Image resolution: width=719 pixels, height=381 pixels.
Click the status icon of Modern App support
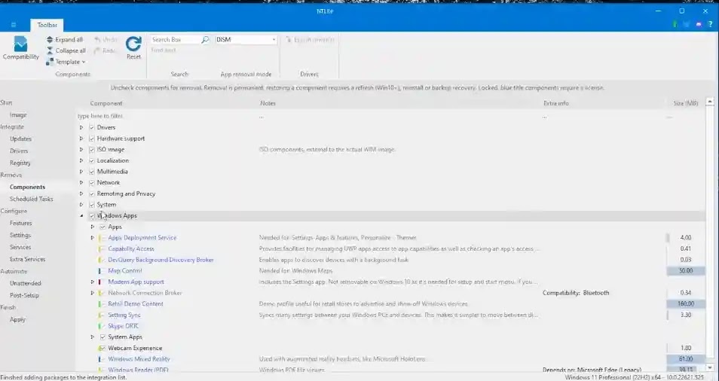(x=100, y=282)
